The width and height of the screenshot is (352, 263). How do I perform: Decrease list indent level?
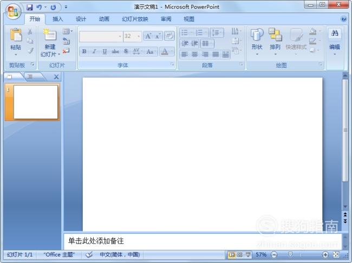point(185,43)
